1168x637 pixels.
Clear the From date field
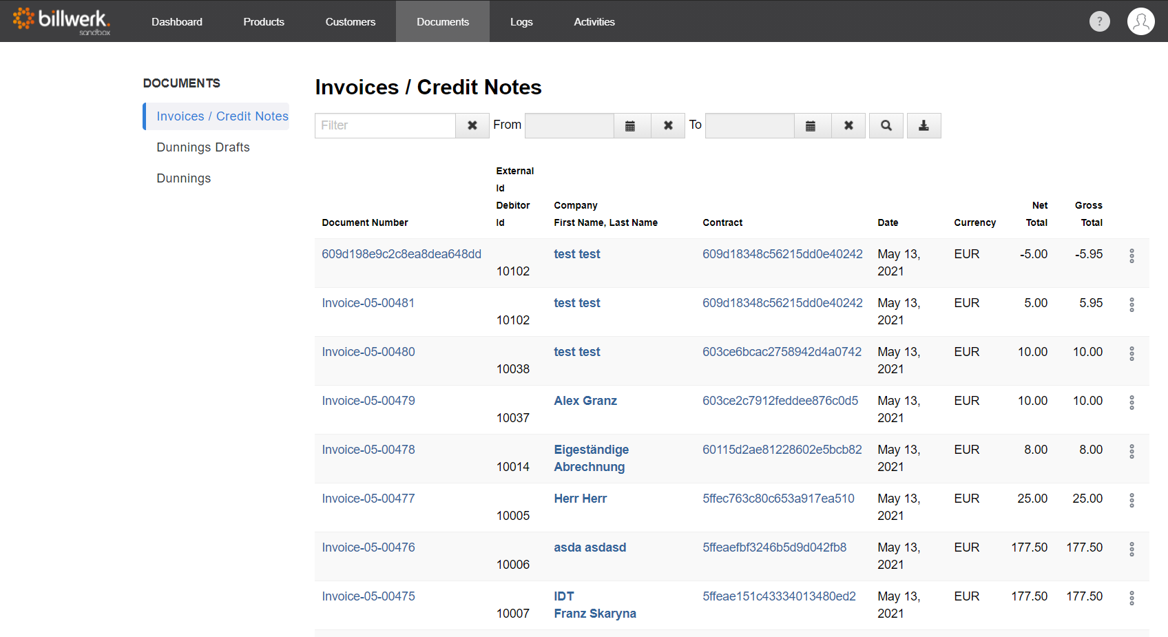click(x=668, y=125)
